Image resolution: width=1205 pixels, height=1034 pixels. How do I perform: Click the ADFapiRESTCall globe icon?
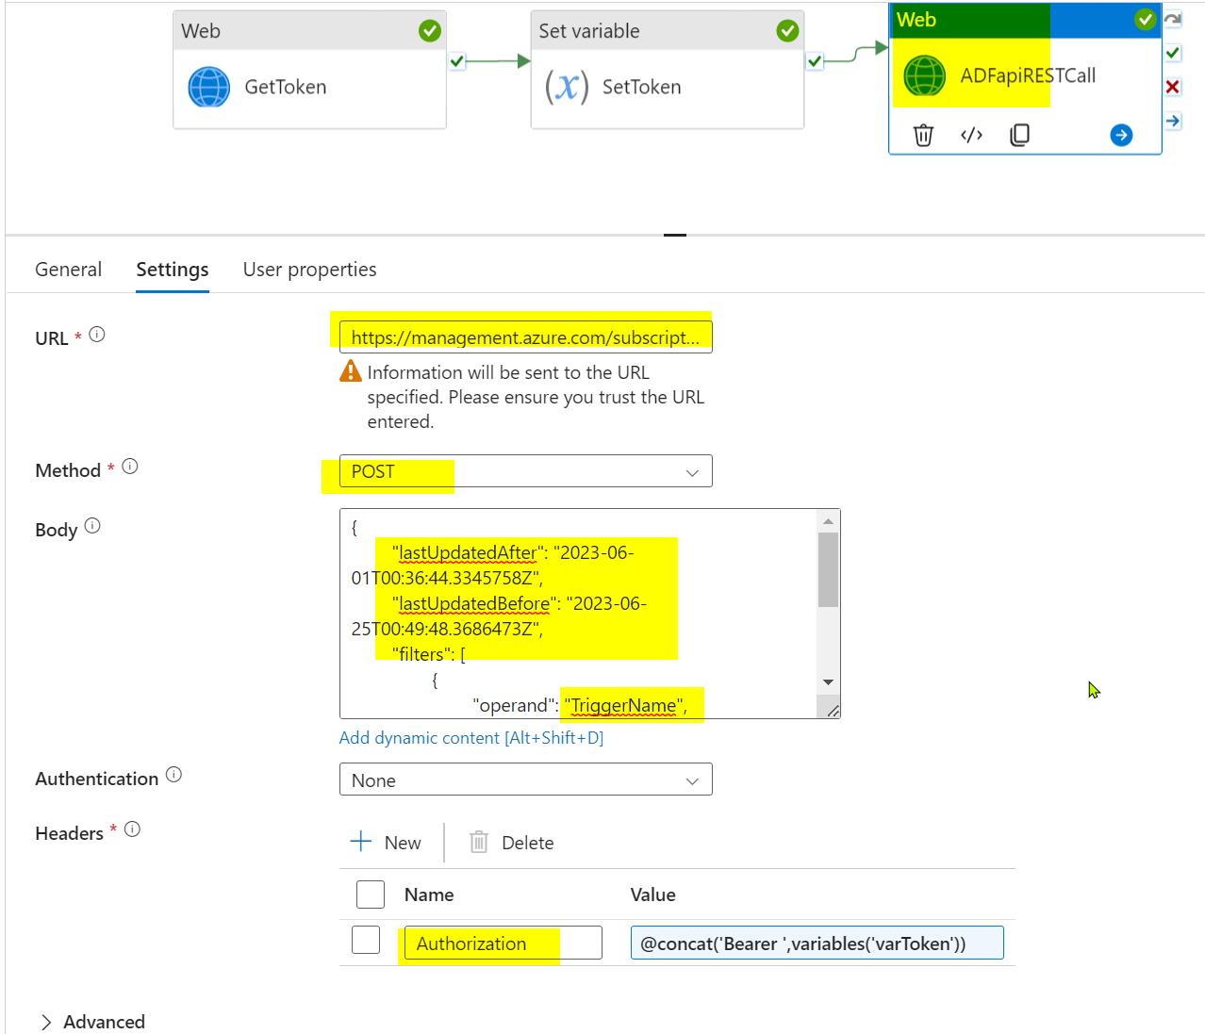click(924, 75)
